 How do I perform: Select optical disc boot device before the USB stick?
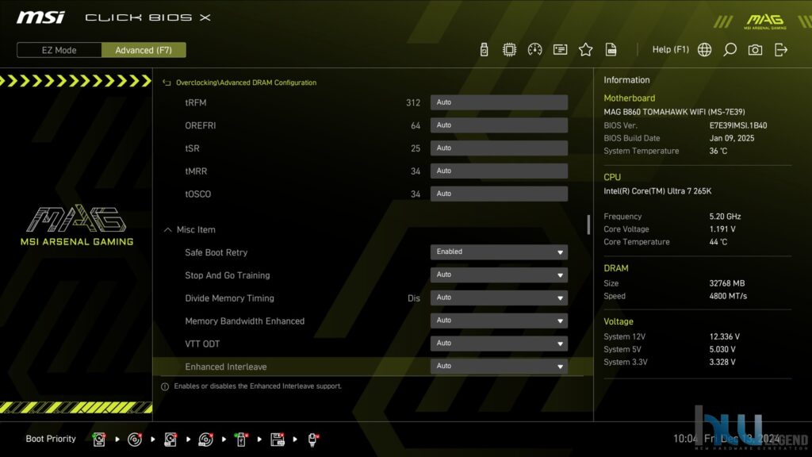[205, 440]
